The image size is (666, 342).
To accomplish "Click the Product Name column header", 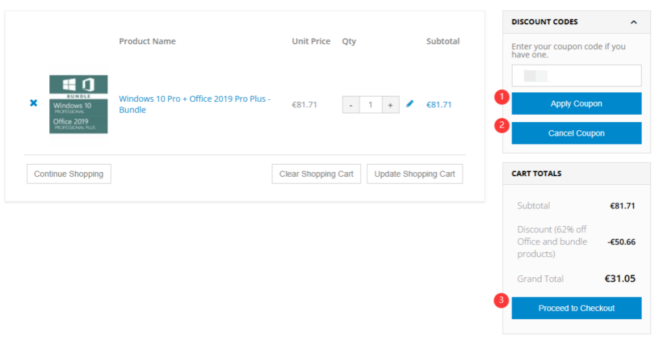I will tap(147, 41).
